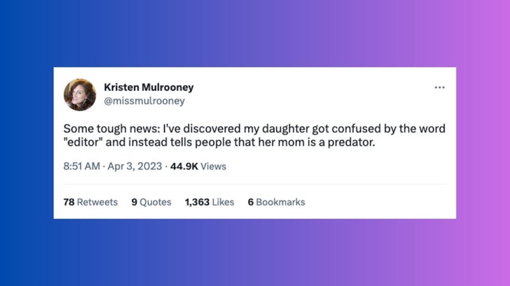This screenshot has height=286, width=510.
Task: View the 78 Retweets list
Action: click(x=91, y=202)
